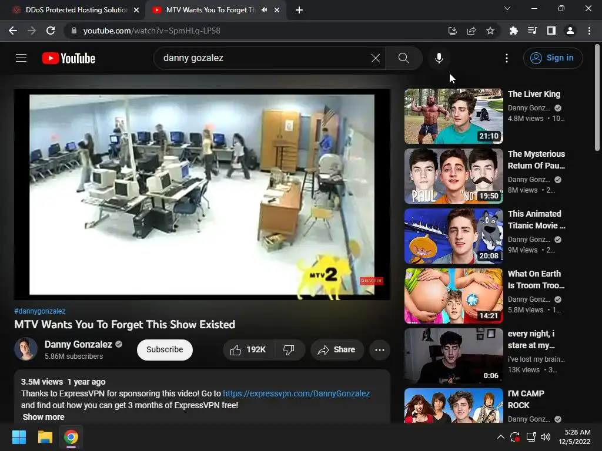Screen dimensions: 602x451
Task: Close the DDoS Protected Hosting tab
Action: 136,10
